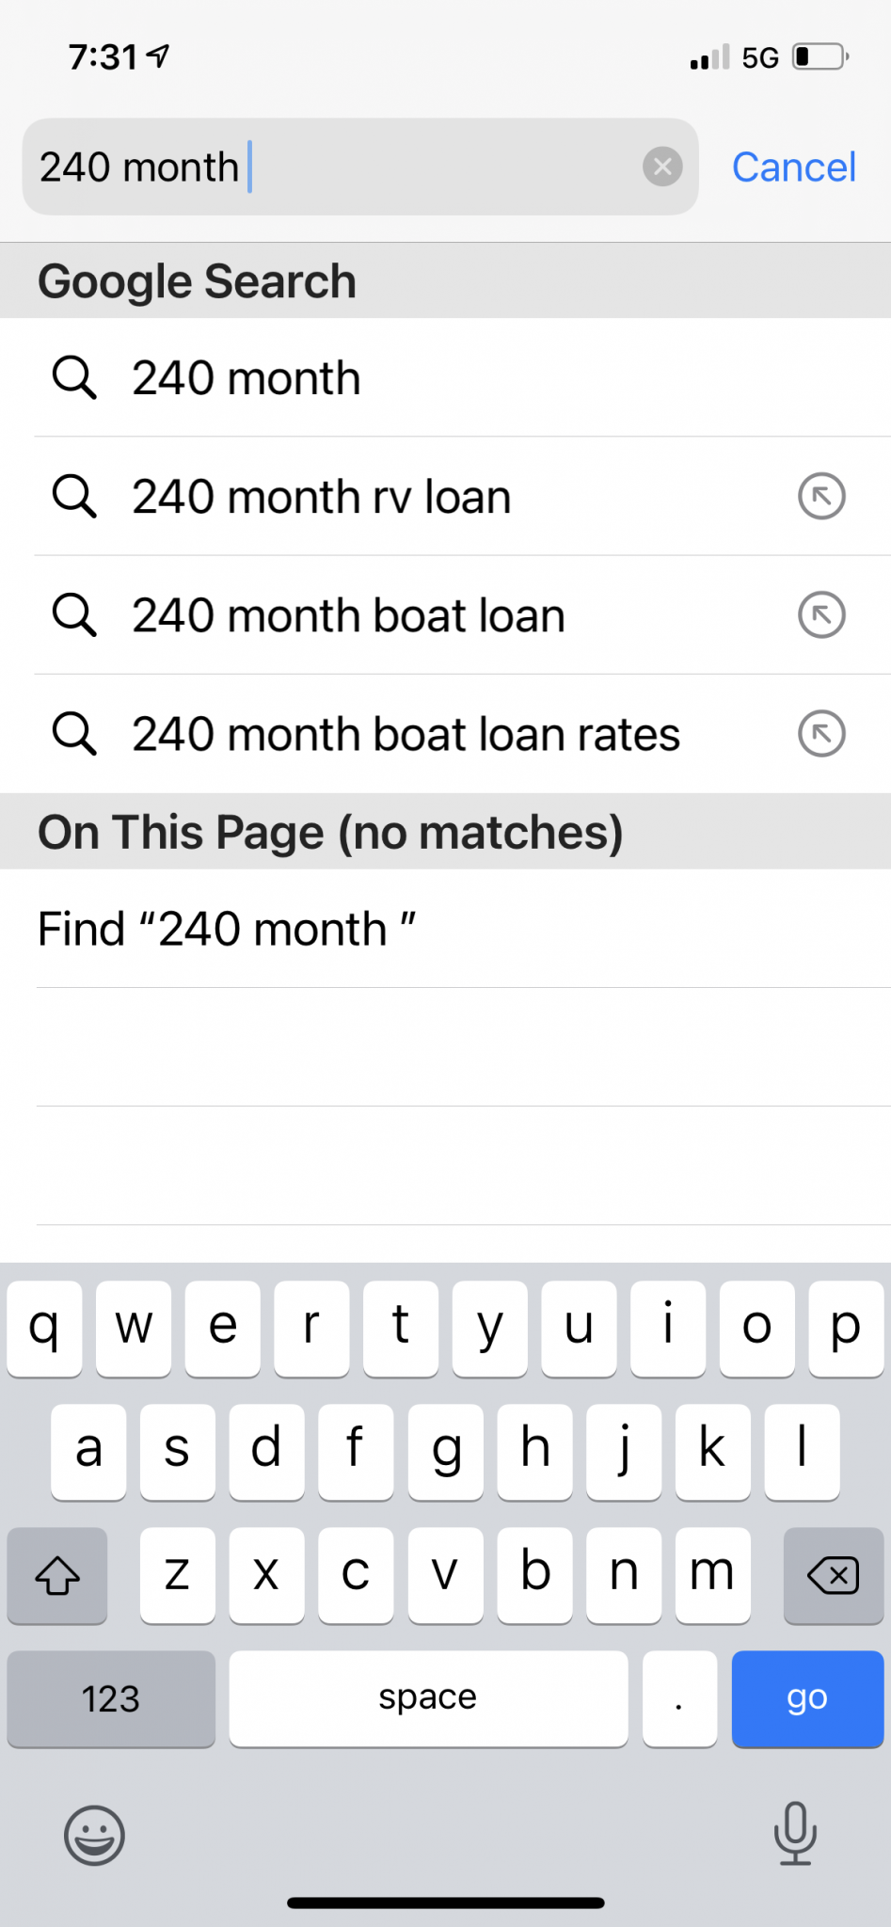Tap the period key
Viewport: 891px width, 1927px height.
coord(679,1698)
